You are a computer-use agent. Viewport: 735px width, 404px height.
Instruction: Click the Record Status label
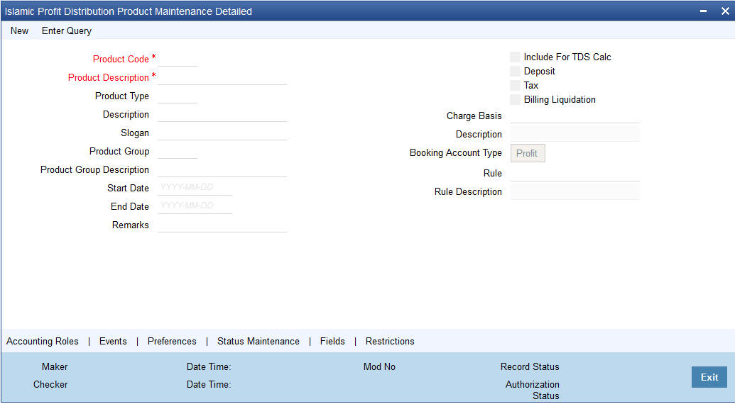[x=530, y=367]
